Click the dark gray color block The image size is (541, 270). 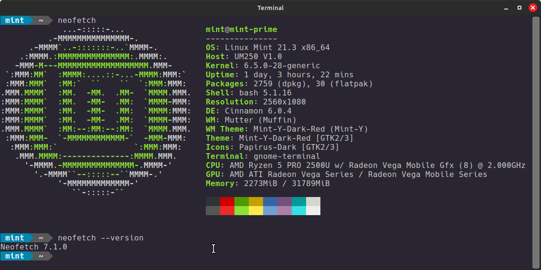(x=213, y=211)
